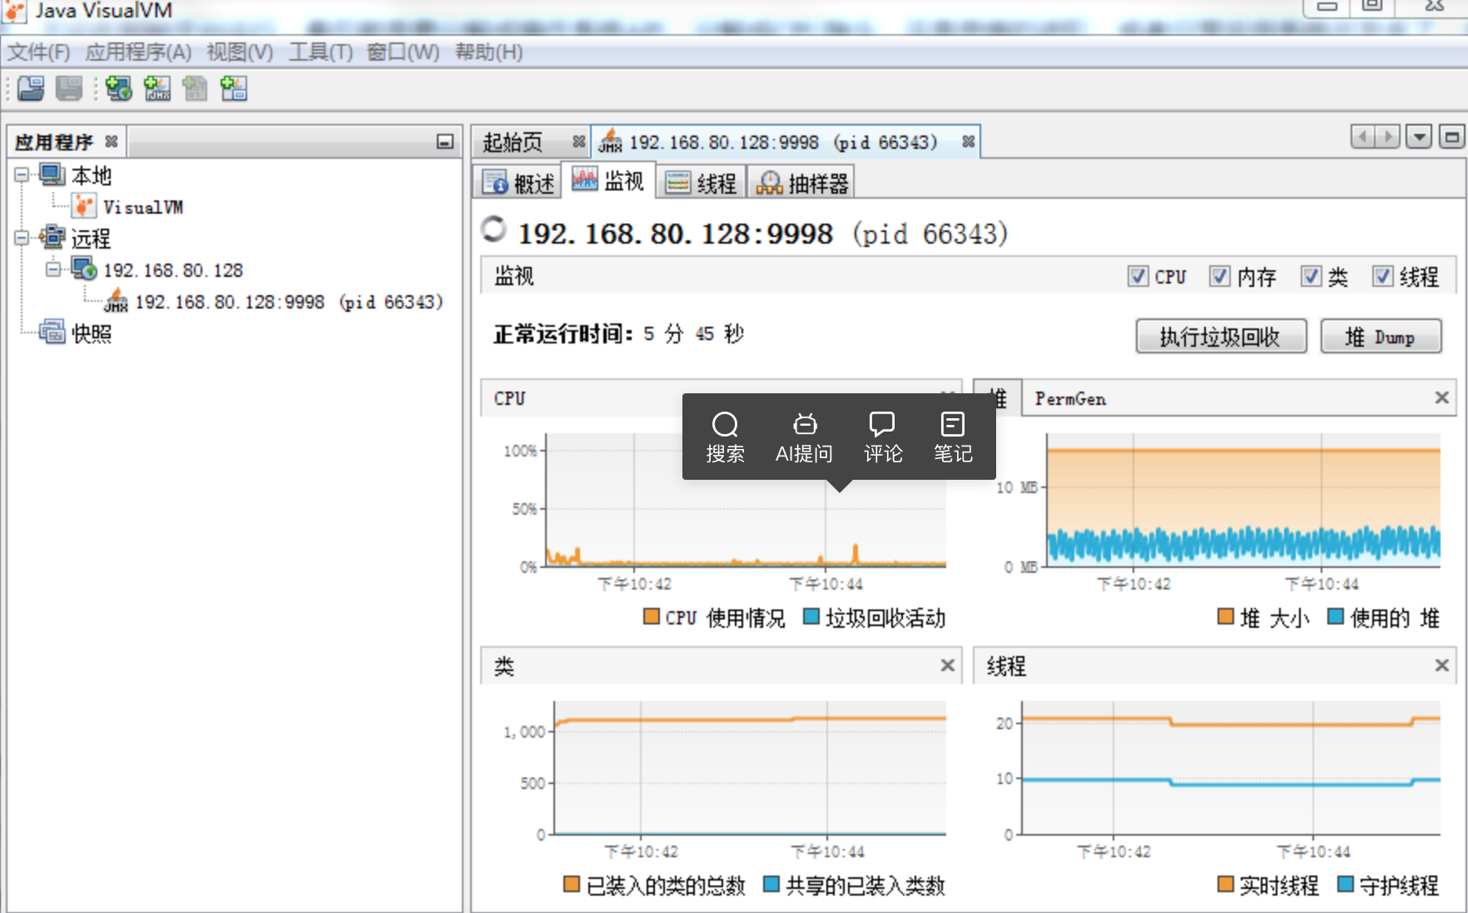Collapse the 本地 tree node

(22, 175)
